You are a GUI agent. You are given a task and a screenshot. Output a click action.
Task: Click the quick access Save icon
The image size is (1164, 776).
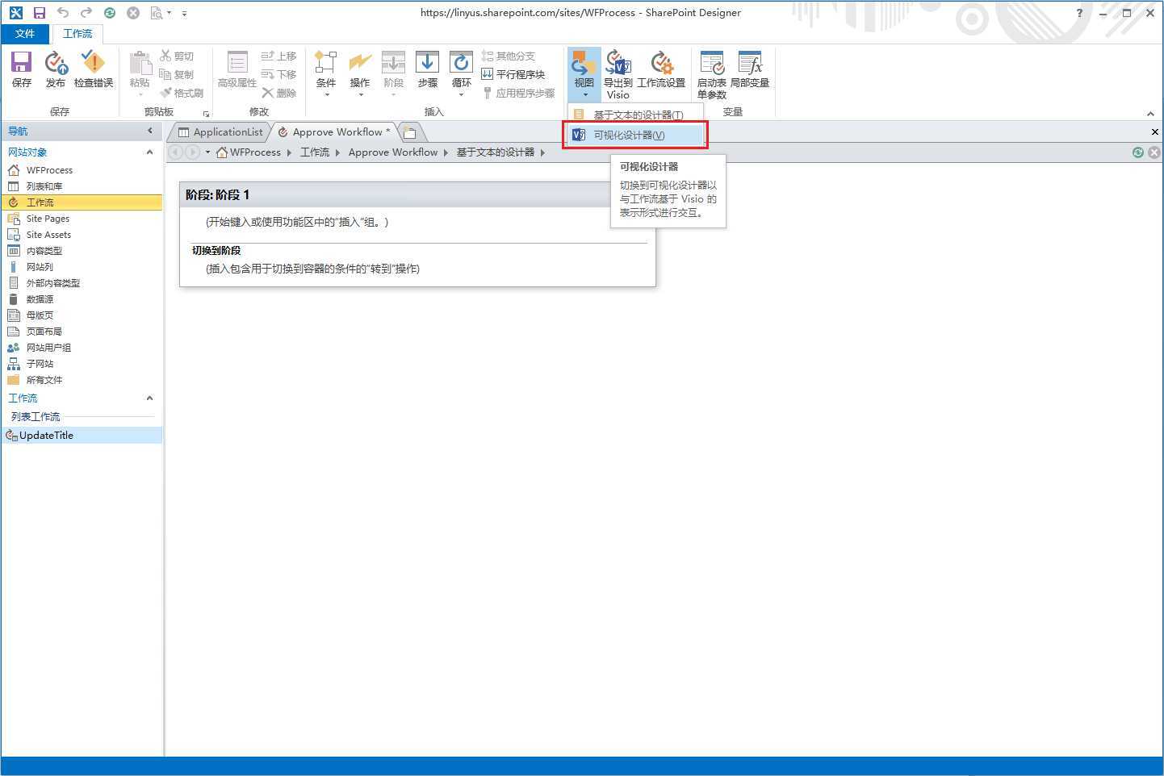tap(38, 12)
